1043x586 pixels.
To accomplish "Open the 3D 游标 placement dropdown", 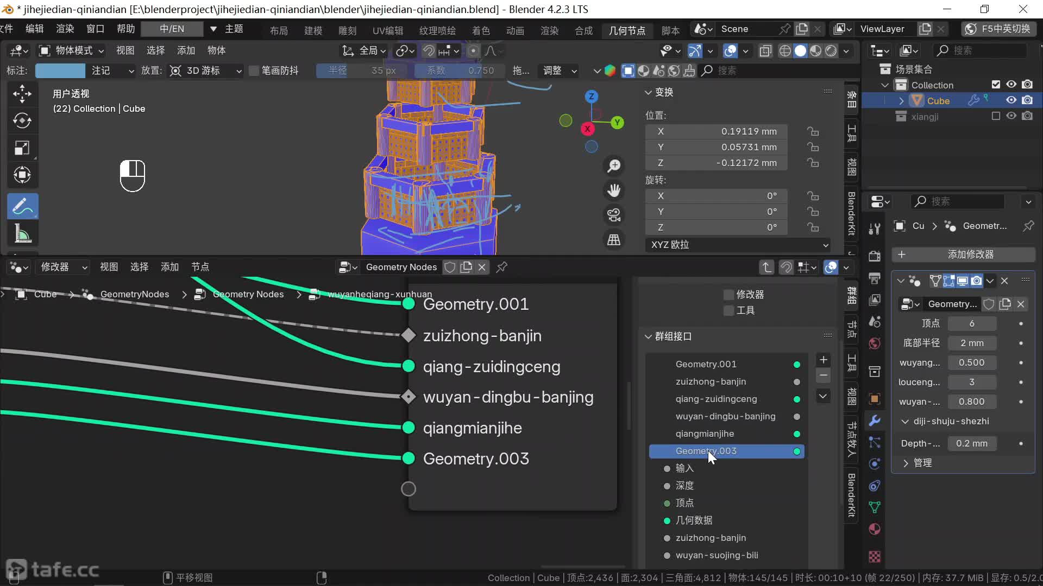I will coord(205,71).
